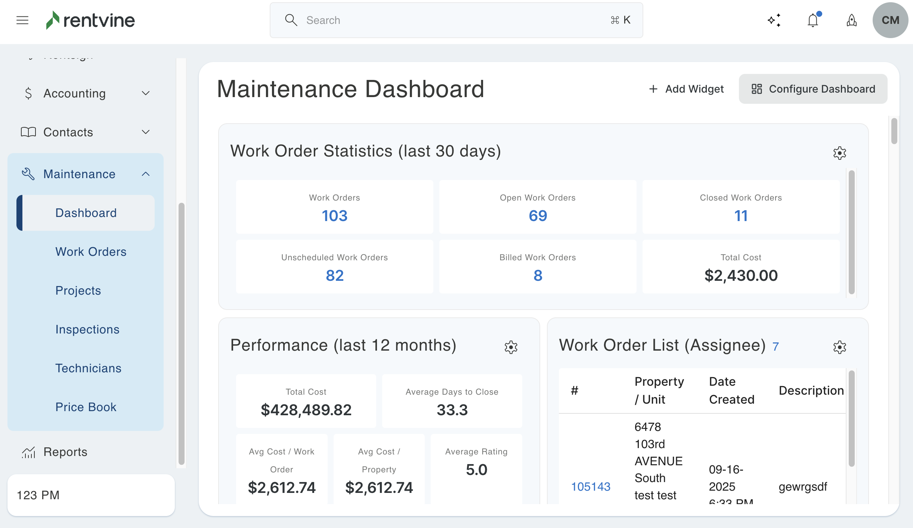Go to Work Orders in sidebar

click(x=91, y=252)
